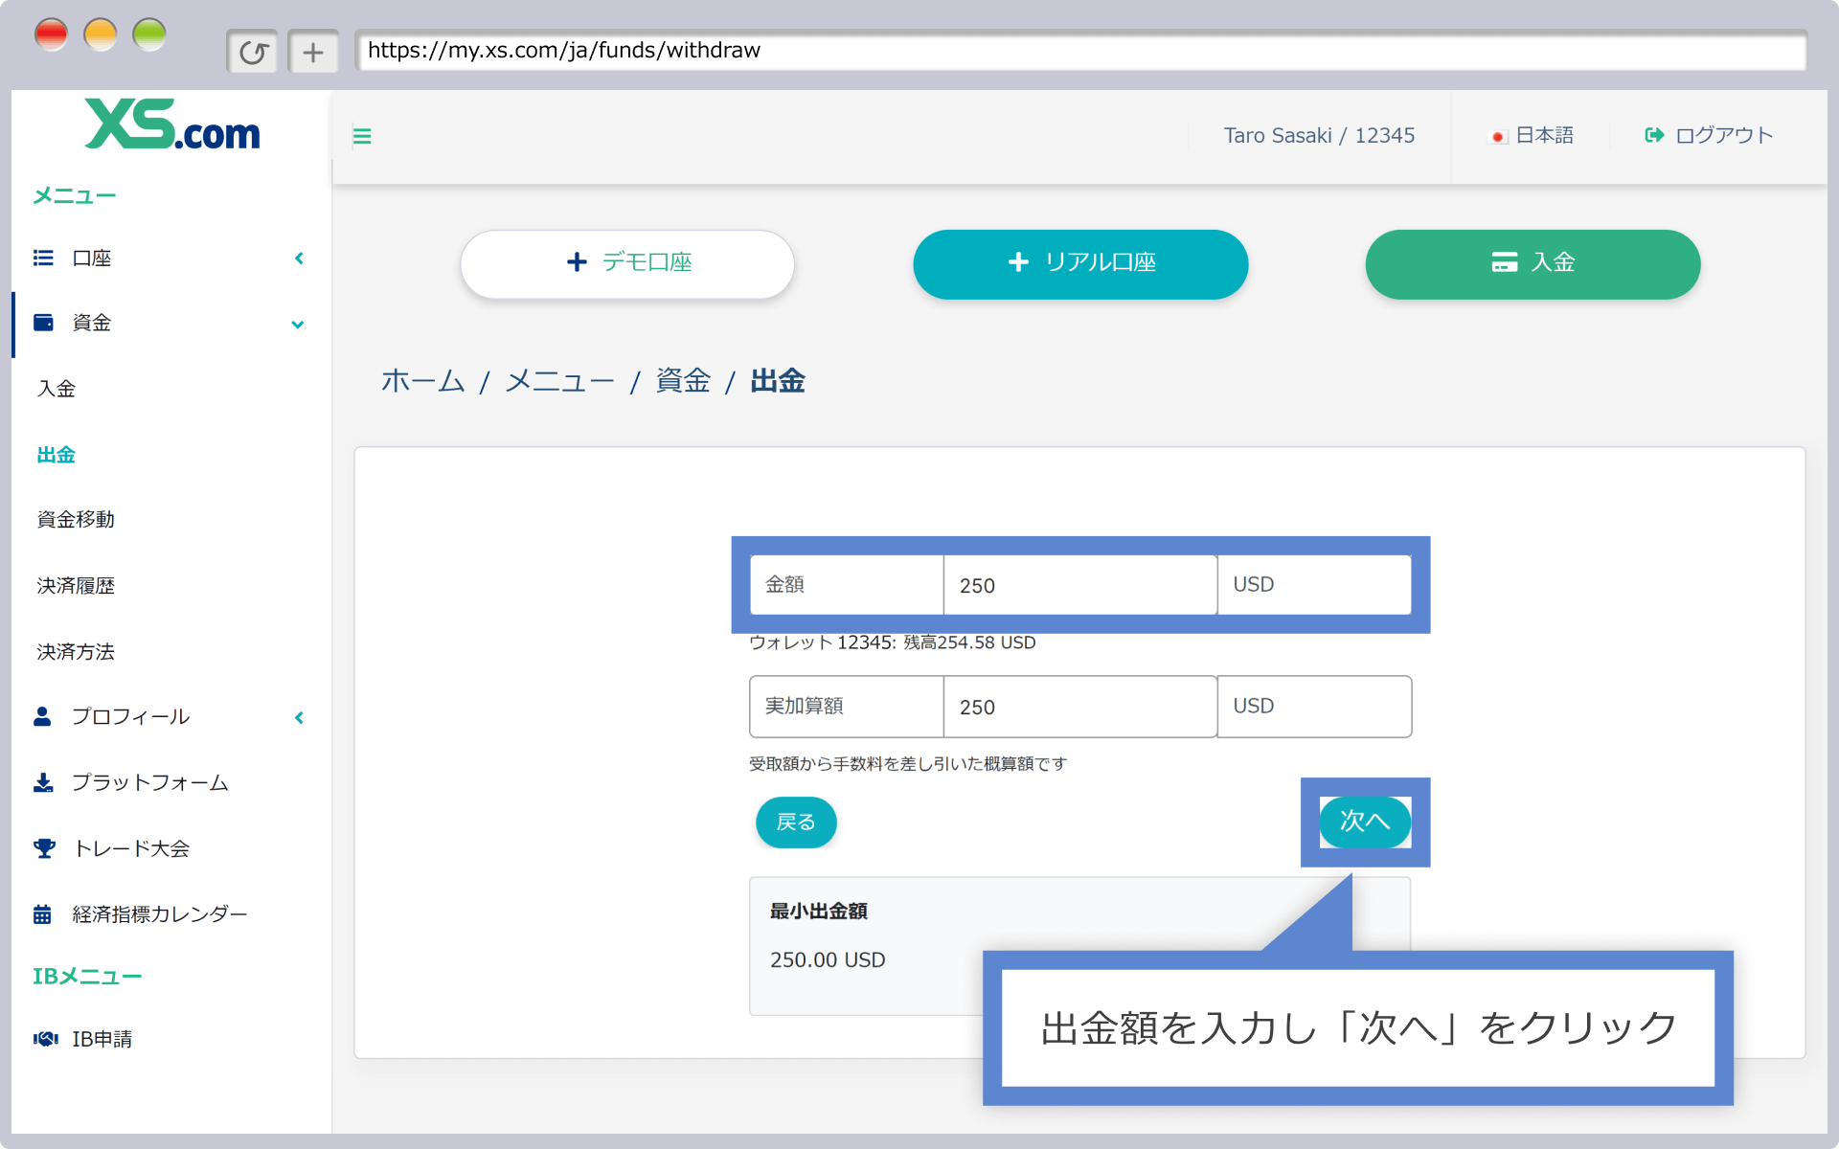Click the person icon beside プロフィール
This screenshot has height=1149, width=1839.
click(x=42, y=716)
